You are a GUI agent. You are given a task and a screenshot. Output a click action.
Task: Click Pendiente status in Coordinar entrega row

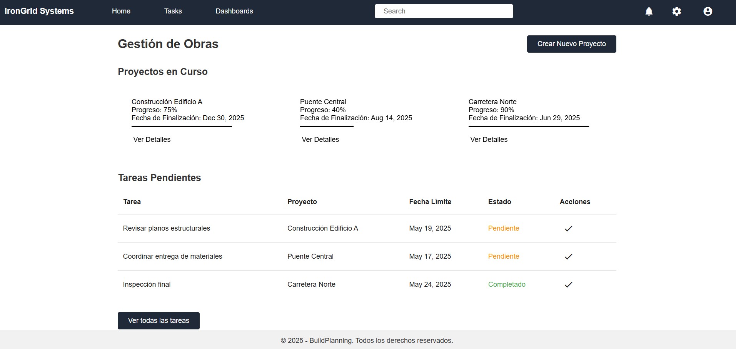coord(504,256)
